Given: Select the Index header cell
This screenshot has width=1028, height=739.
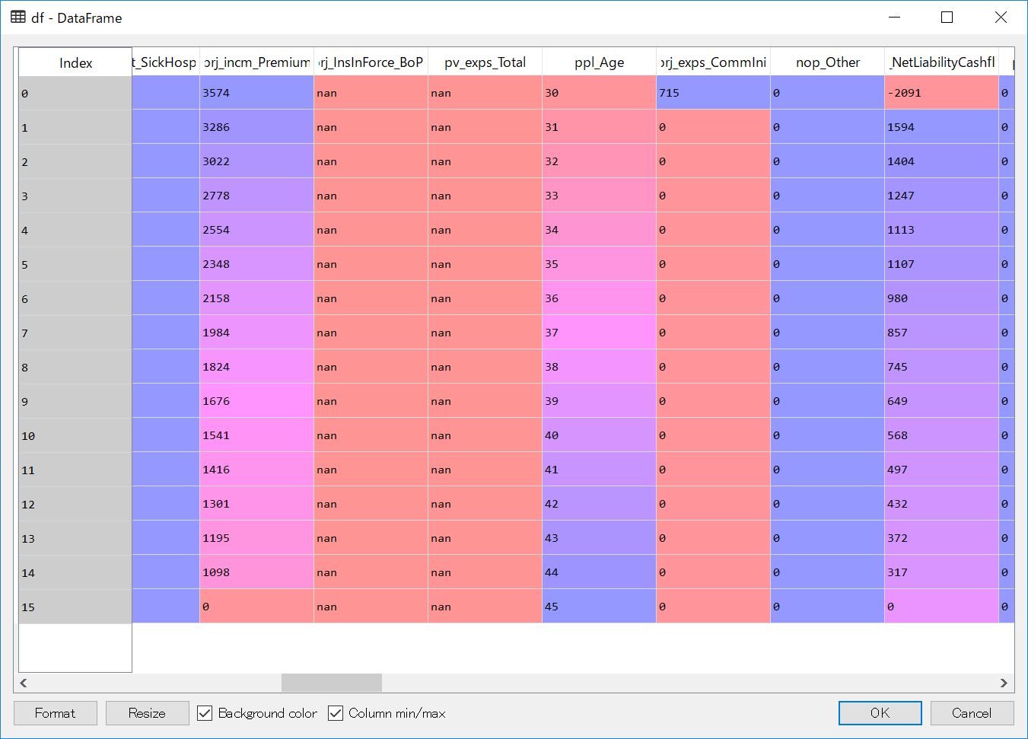Looking at the screenshot, I should pyautogui.click(x=75, y=63).
